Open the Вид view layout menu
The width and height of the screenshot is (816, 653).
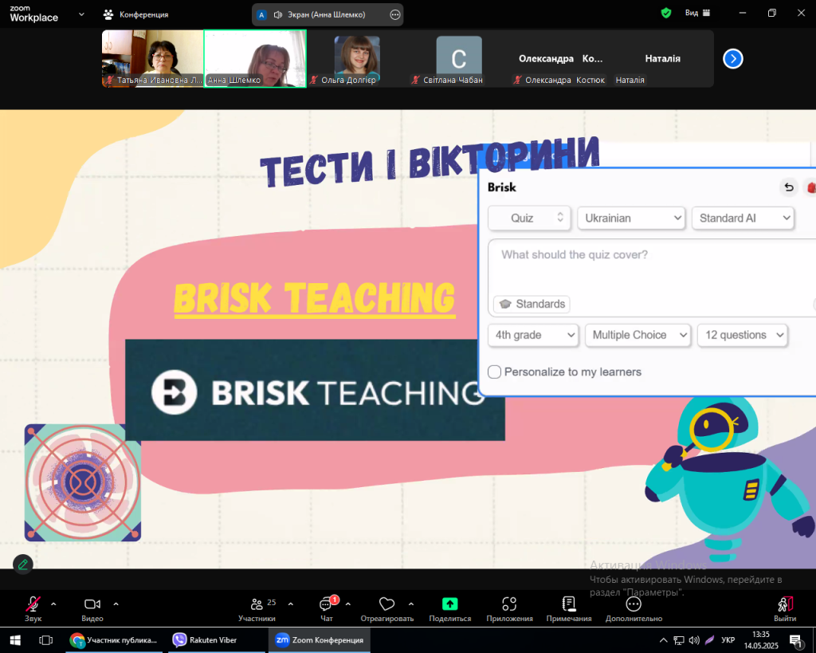697,13
